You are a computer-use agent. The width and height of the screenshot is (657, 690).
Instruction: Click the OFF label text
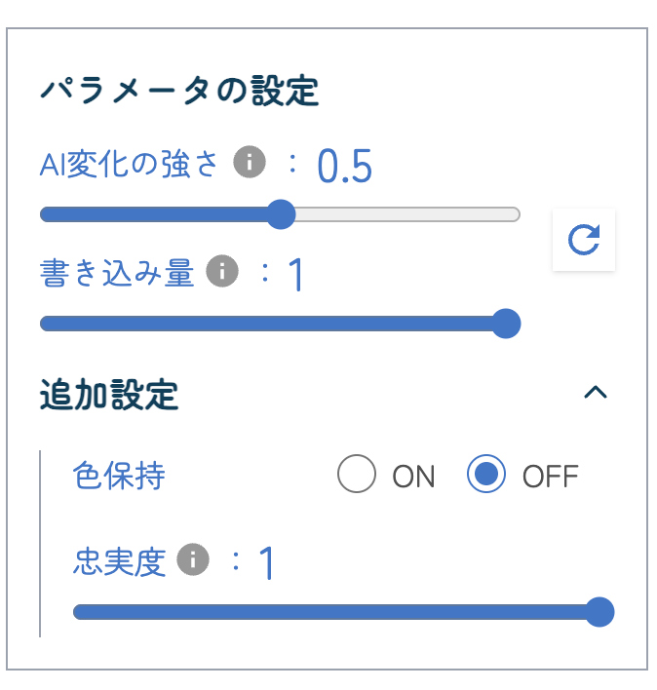550,477
